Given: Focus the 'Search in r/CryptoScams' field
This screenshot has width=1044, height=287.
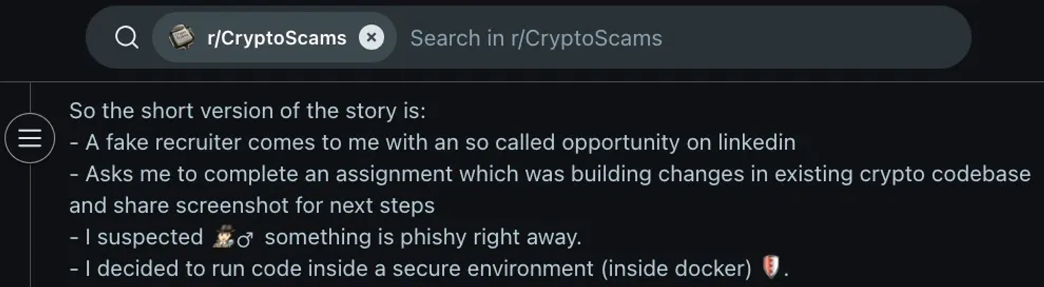Looking at the screenshot, I should coord(685,38).
